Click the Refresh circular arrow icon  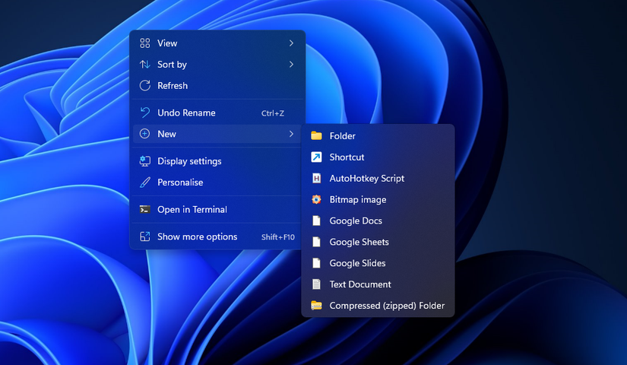(144, 86)
